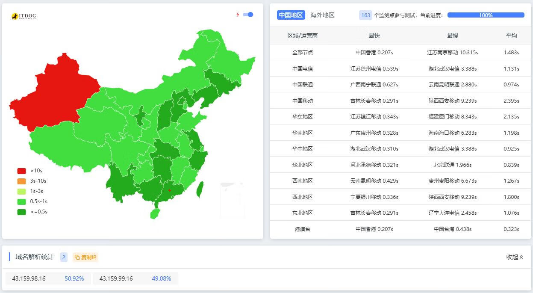Click Hainan island on the map

[155, 213]
